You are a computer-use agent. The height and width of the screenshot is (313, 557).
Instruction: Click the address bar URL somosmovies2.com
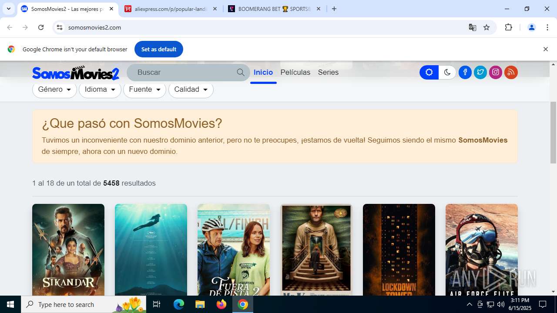94,27
